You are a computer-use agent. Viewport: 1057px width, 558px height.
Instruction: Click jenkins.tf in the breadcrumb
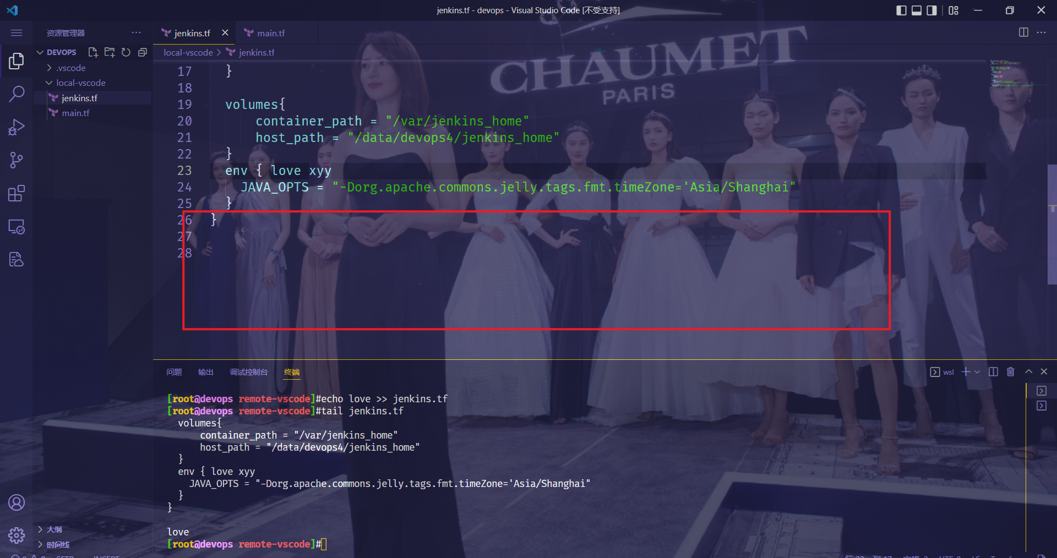pos(256,52)
